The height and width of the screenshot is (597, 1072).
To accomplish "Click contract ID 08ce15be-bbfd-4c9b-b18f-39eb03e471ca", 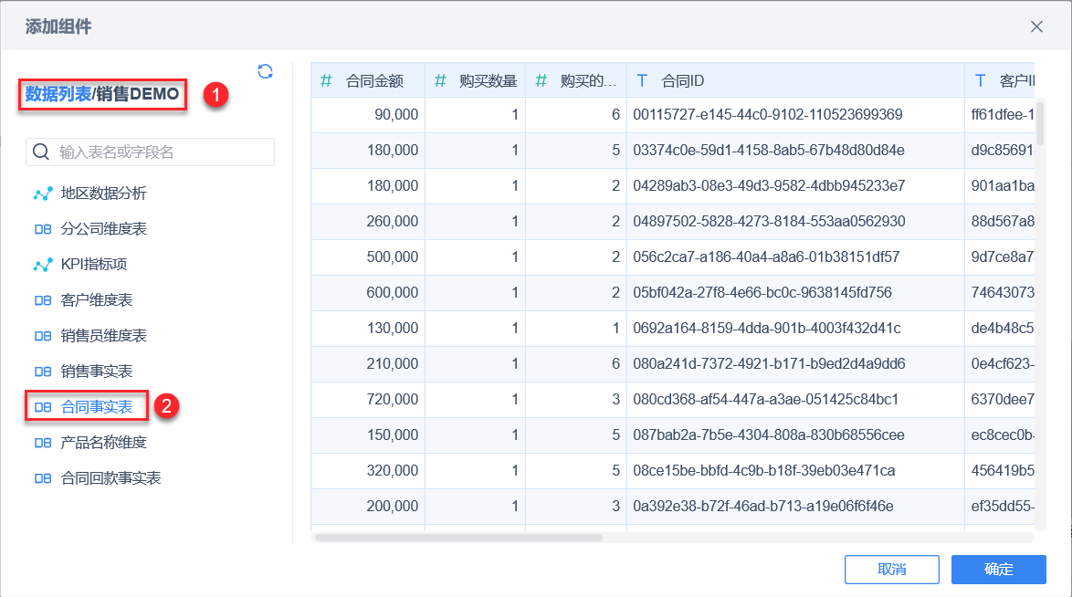I will pos(764,470).
